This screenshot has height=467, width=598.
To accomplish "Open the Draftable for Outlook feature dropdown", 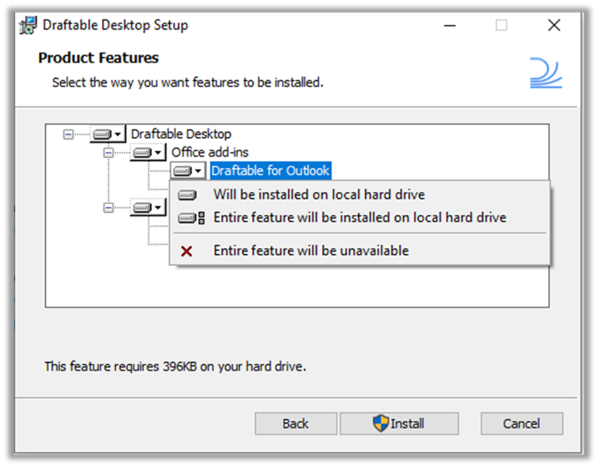I will [x=188, y=171].
